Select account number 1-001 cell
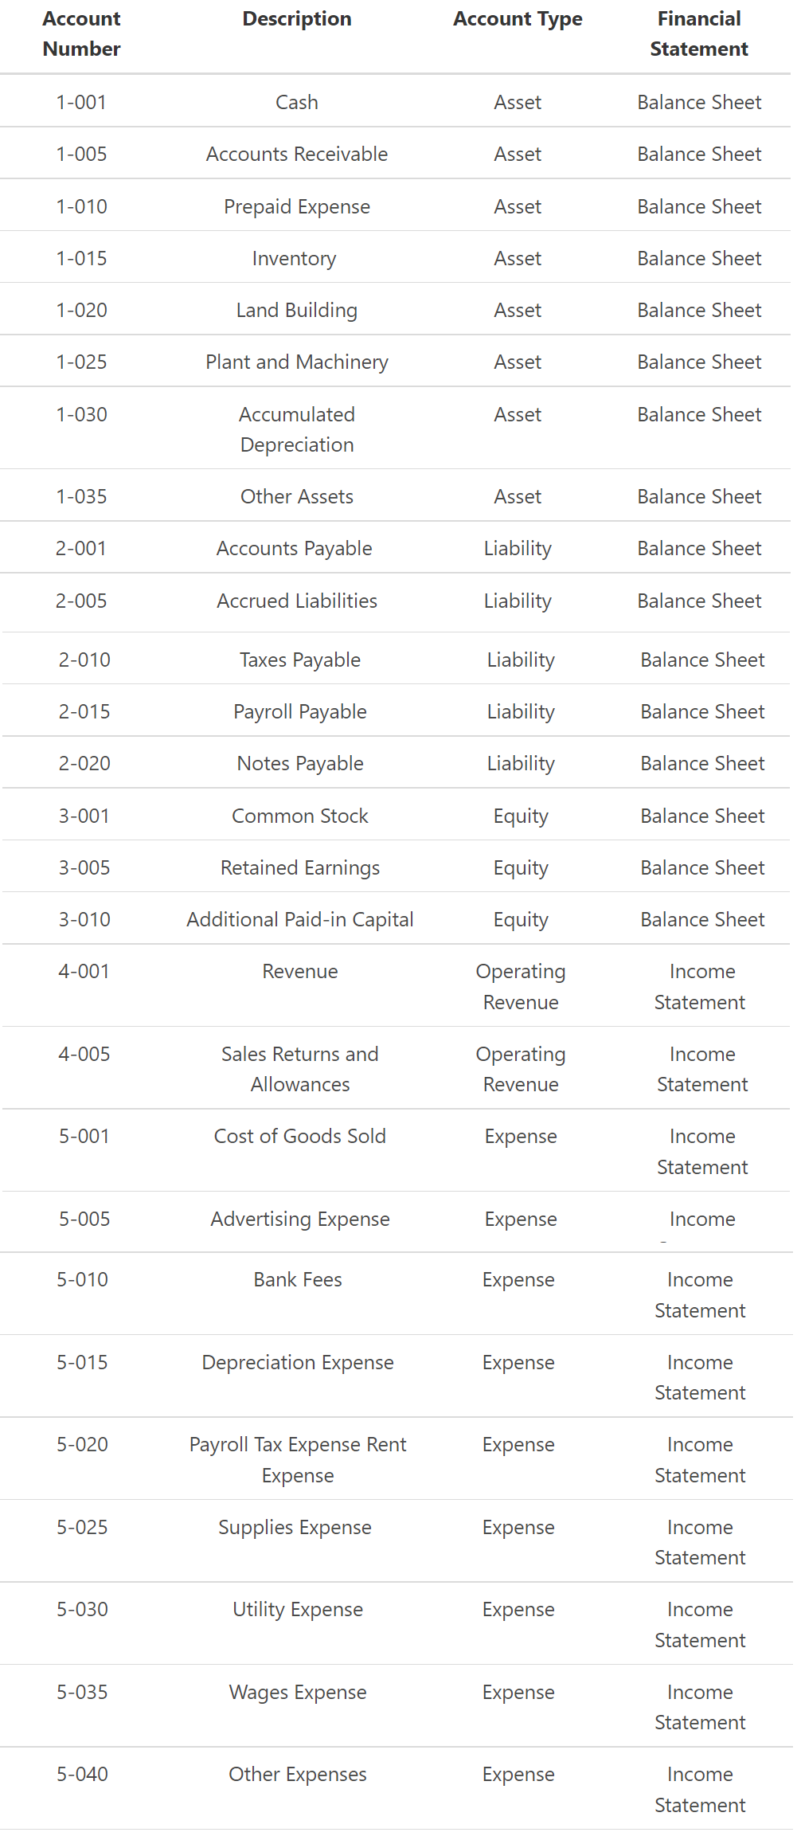The height and width of the screenshot is (1840, 801). click(x=81, y=102)
